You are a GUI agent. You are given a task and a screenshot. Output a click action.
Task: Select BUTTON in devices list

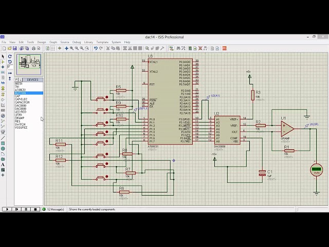pos(29,93)
